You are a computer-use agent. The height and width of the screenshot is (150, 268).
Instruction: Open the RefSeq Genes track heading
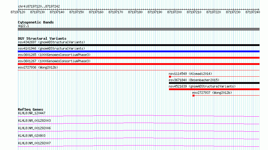tap(31, 109)
